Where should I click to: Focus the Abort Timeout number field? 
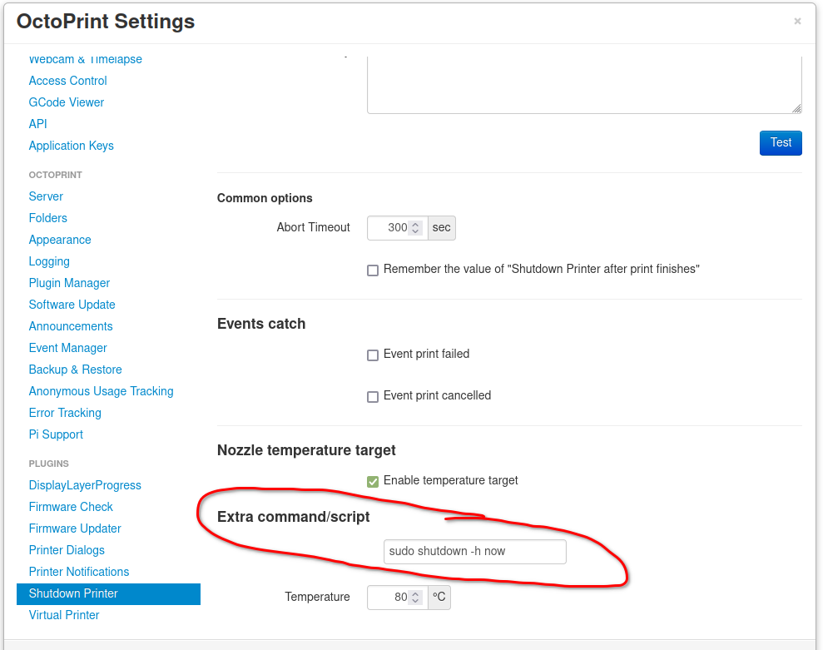(x=397, y=228)
